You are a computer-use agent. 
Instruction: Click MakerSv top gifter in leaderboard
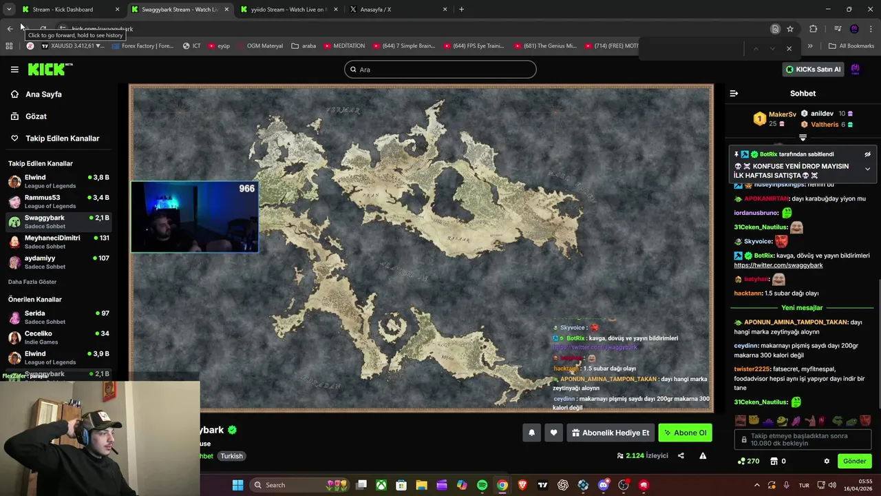coord(782,114)
